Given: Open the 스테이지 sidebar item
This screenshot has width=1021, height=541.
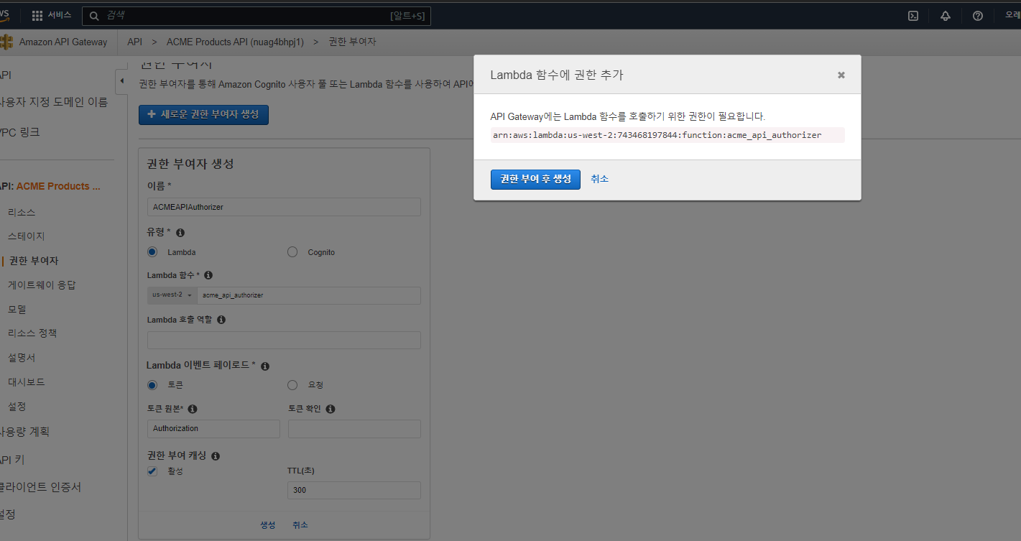Looking at the screenshot, I should point(27,236).
